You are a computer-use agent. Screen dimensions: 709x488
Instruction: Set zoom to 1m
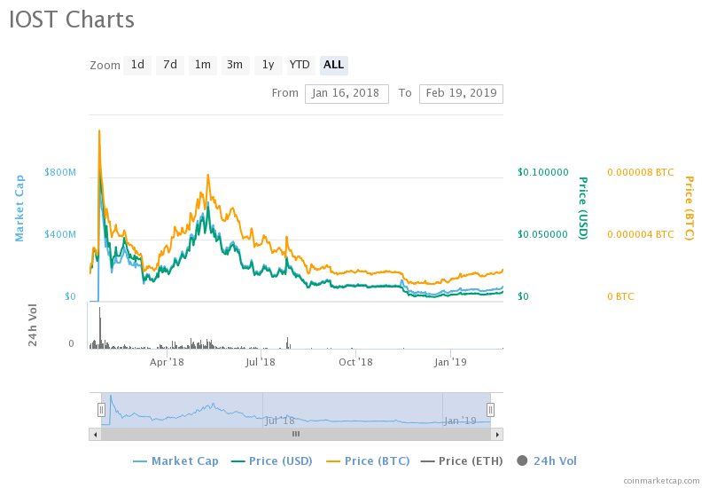(x=203, y=65)
